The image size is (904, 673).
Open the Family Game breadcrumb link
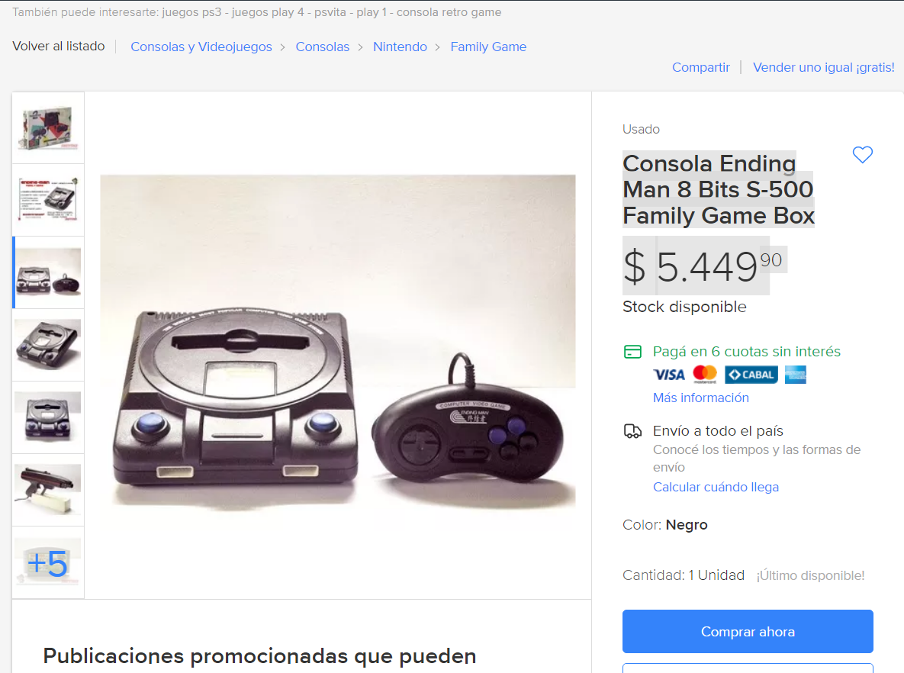click(x=488, y=47)
